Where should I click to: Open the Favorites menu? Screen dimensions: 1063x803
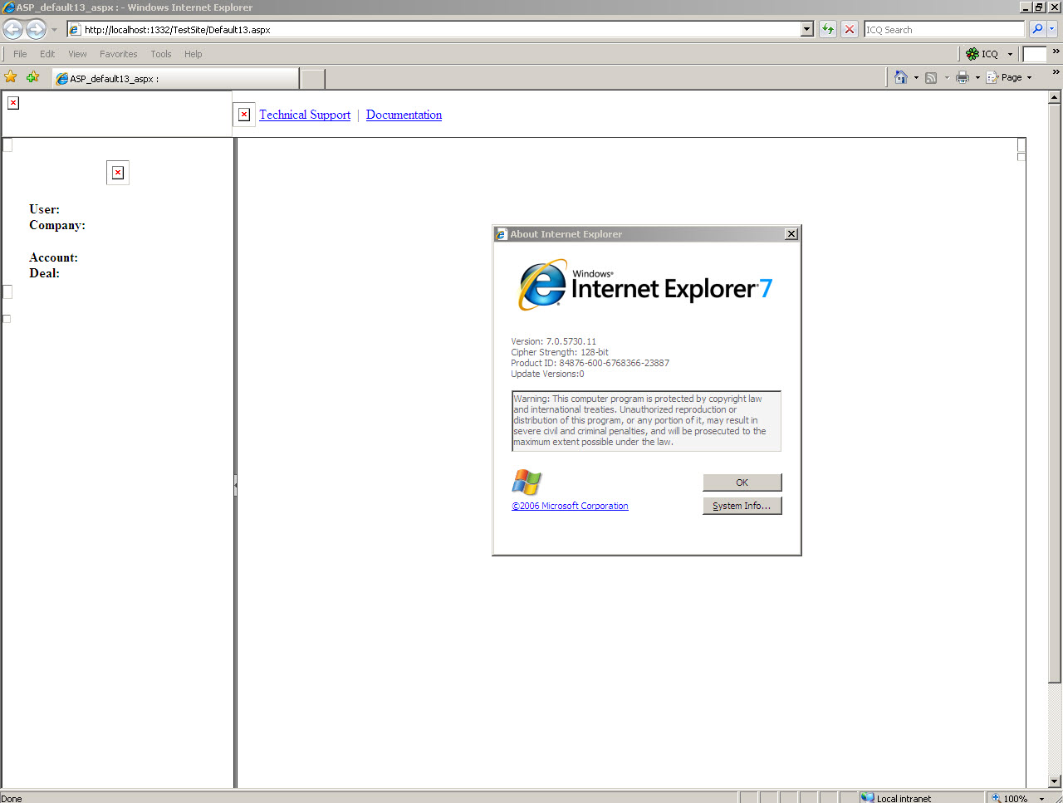119,54
